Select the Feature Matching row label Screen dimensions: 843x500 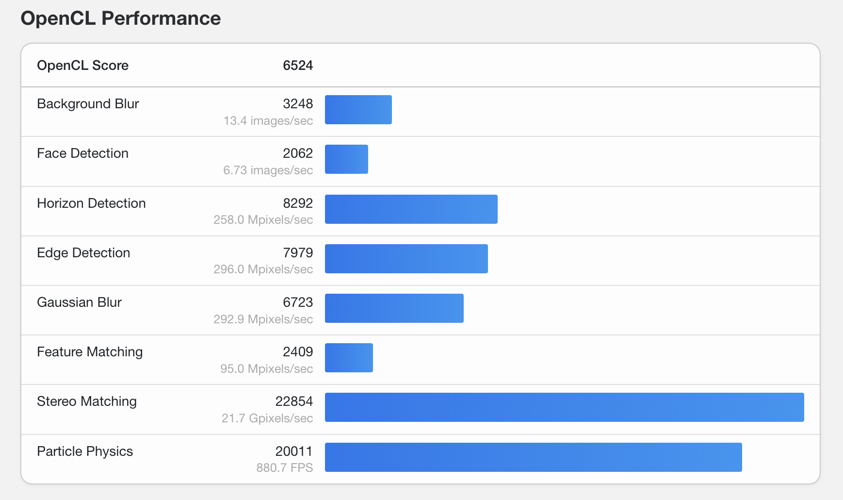pos(90,352)
